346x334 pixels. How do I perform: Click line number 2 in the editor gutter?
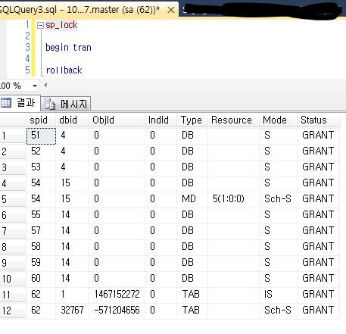coord(27,36)
